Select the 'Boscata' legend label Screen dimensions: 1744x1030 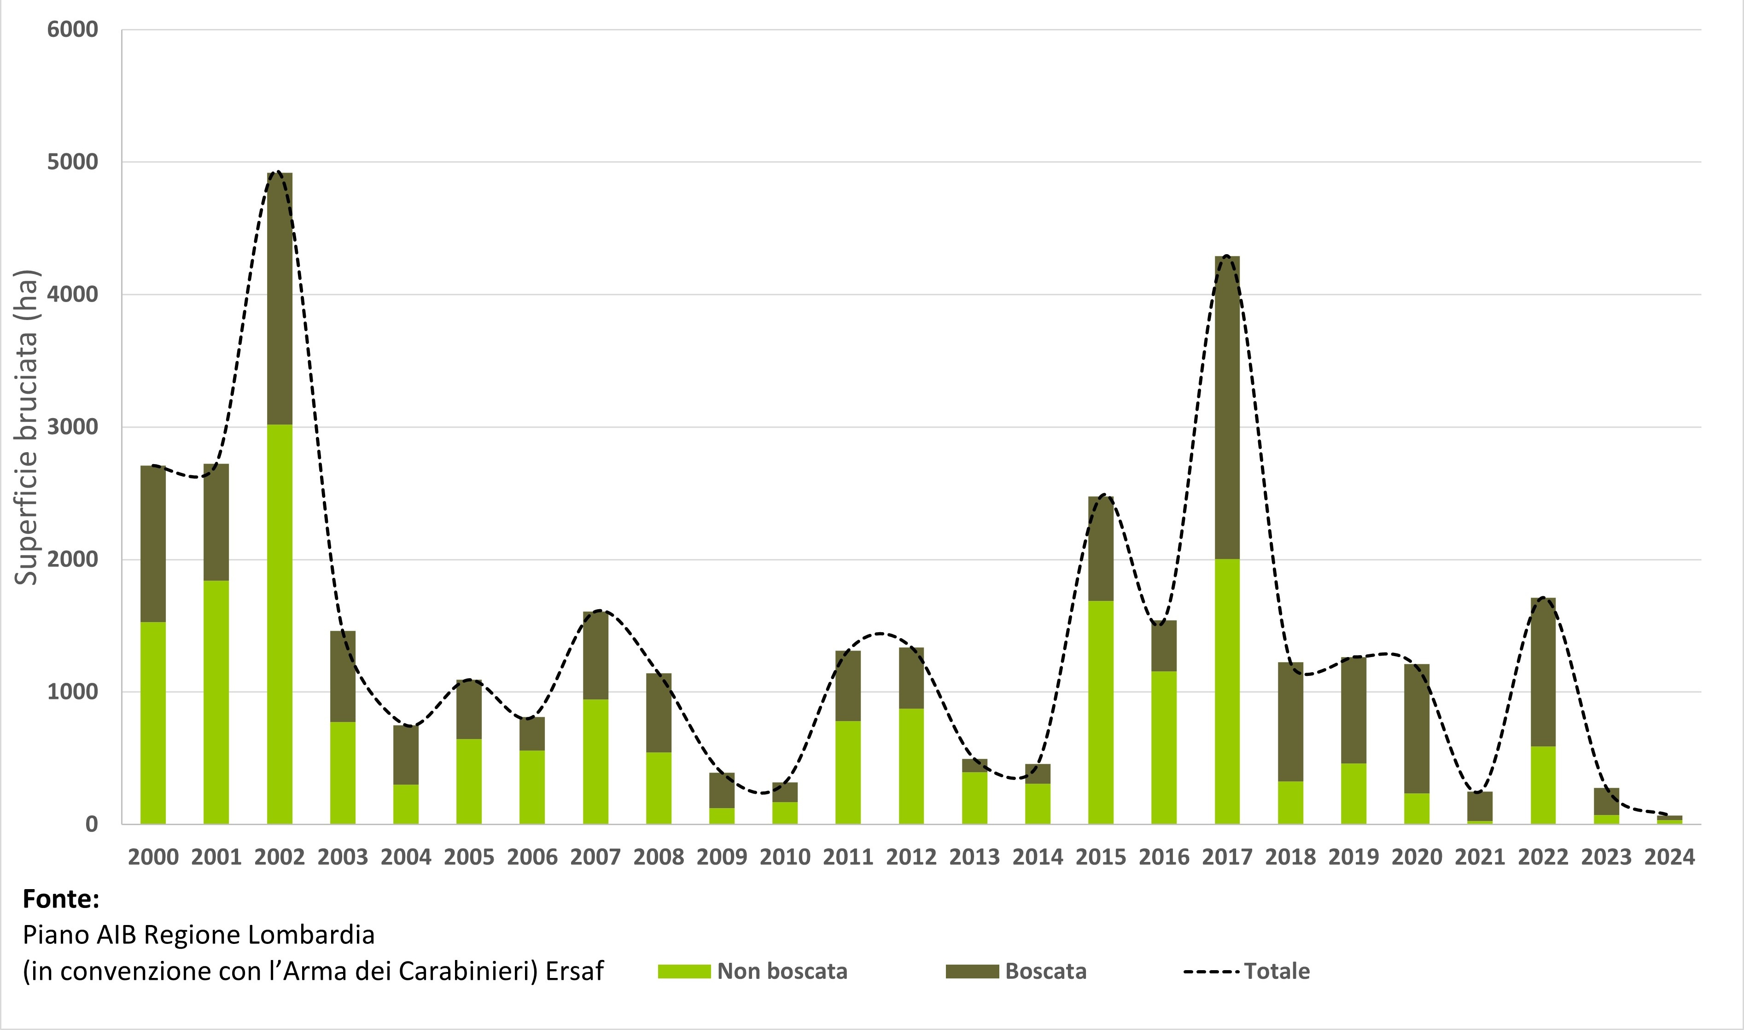(x=1046, y=971)
